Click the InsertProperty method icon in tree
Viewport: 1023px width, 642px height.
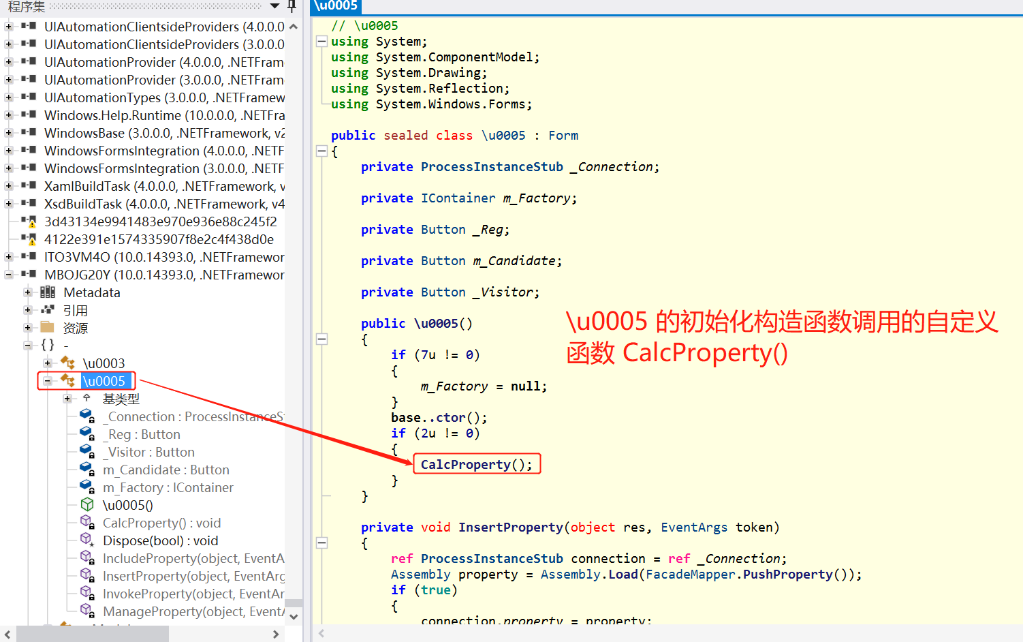coord(87,575)
